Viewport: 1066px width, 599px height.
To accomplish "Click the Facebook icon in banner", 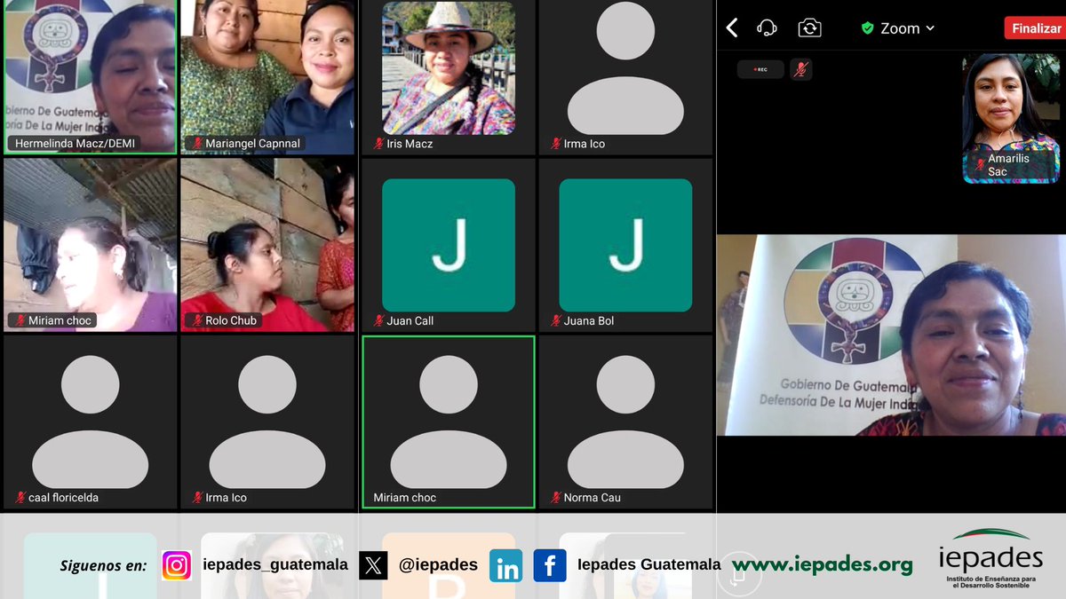I will [550, 565].
